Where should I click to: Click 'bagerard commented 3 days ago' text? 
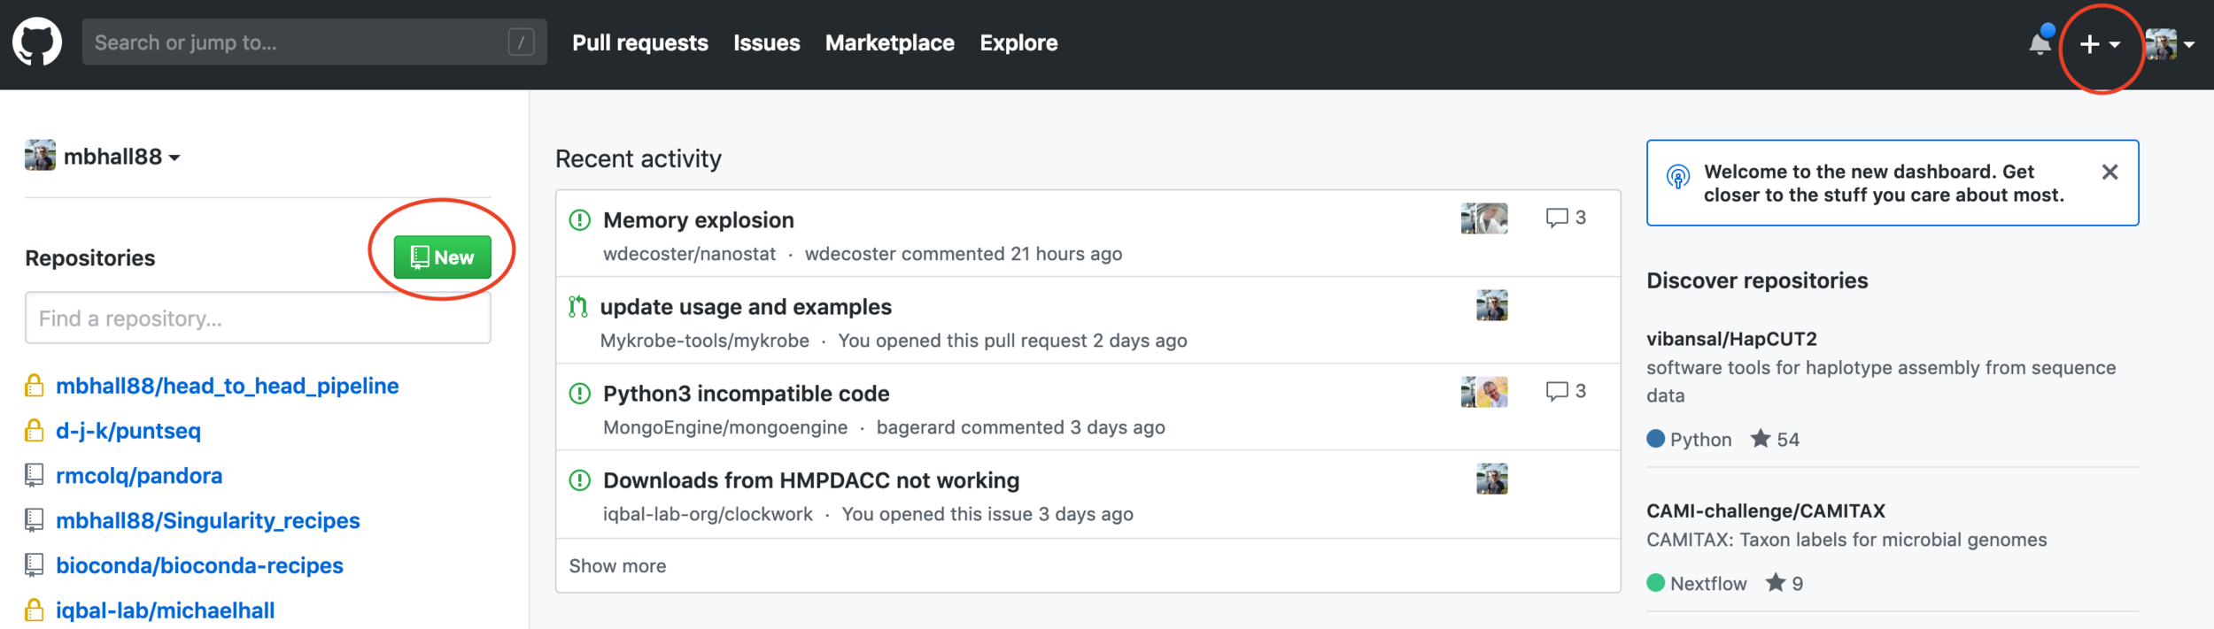click(x=1021, y=427)
